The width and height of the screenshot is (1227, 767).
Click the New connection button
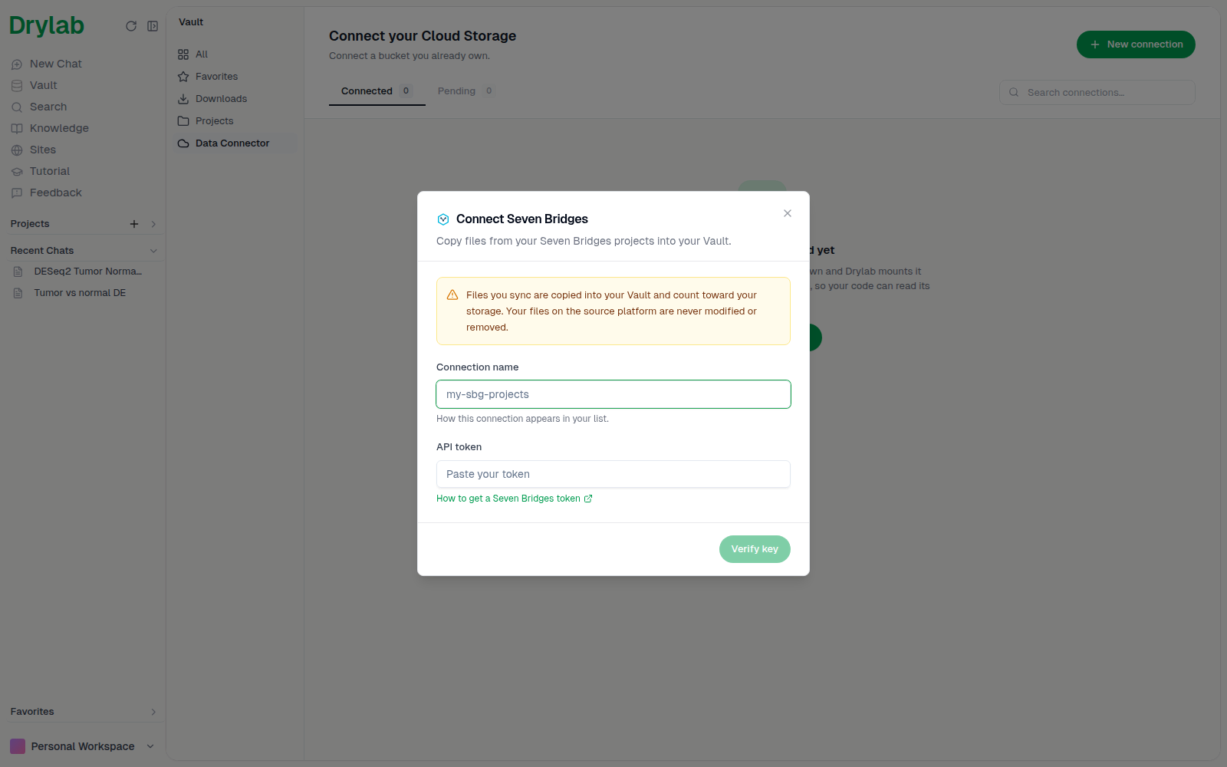1136,44
